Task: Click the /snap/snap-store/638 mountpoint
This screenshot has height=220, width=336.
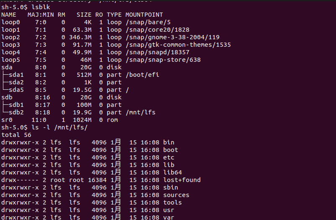Action: coord(163,60)
